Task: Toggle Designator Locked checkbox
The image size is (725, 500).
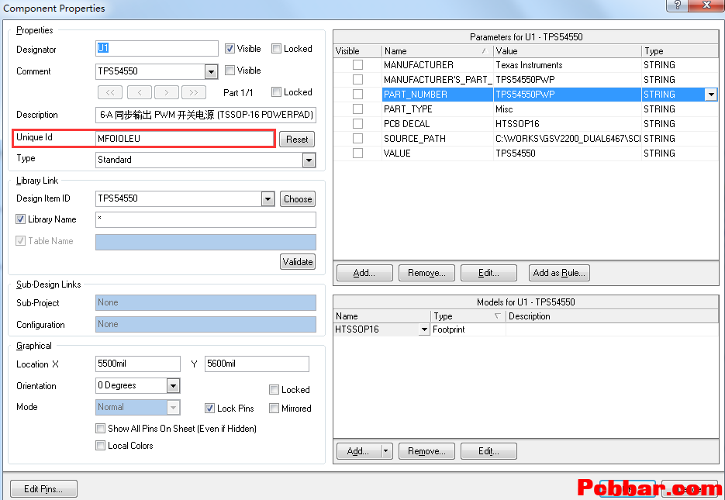Action: tap(277, 49)
